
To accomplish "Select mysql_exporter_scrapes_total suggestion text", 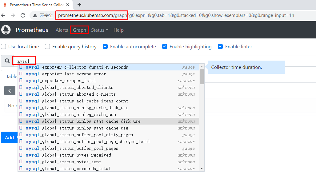I will click(61, 81).
